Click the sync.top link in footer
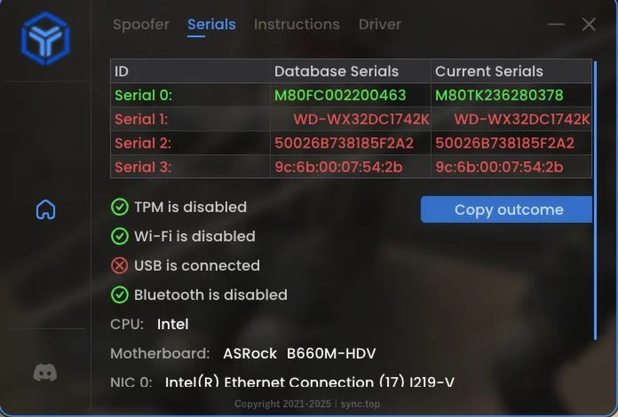The width and height of the screenshot is (618, 417). tap(362, 404)
